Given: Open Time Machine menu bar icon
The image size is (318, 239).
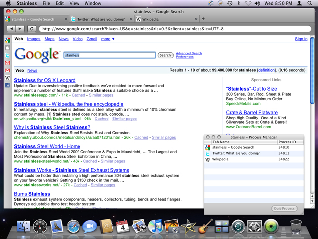Looking at the screenshot, I should coord(230,3).
